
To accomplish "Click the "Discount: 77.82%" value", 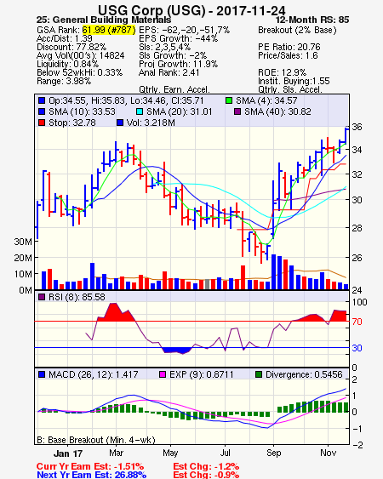I will [x=71, y=47].
